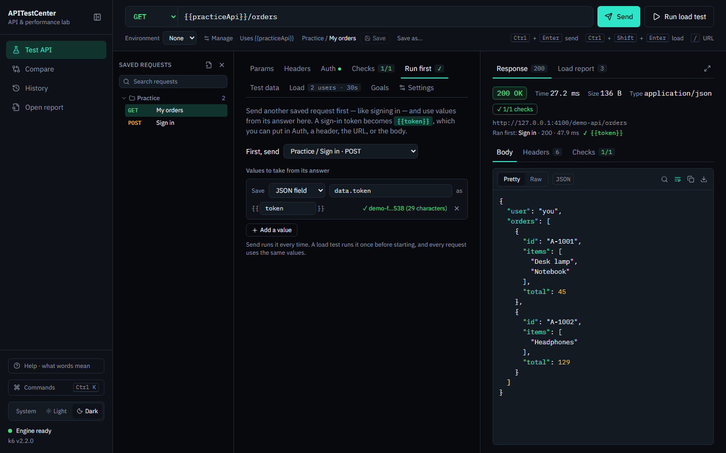Click the Uses {{practiceApi}} text

tap(267, 38)
